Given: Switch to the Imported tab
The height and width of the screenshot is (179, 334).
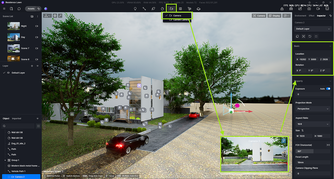Looking at the screenshot, I should (16, 119).
